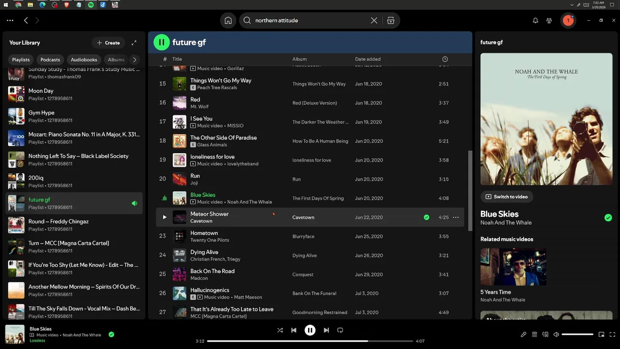Toggle shuffle playback
620x349 pixels.
point(280,330)
